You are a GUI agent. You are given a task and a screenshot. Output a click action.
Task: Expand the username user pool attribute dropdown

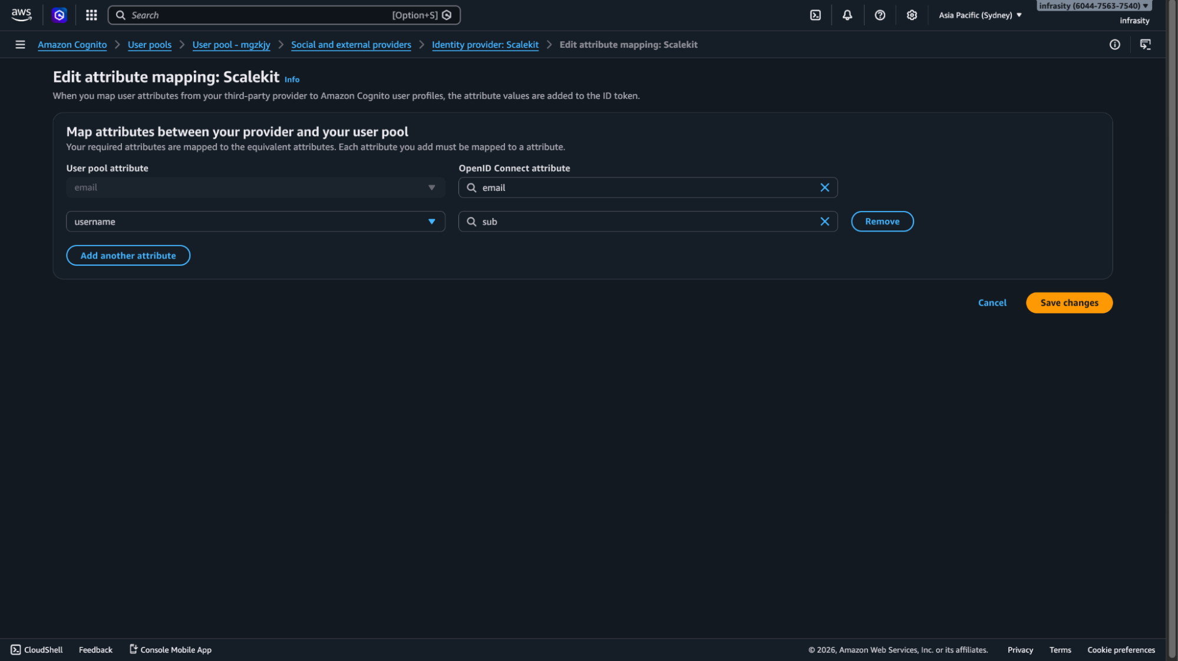click(x=255, y=222)
